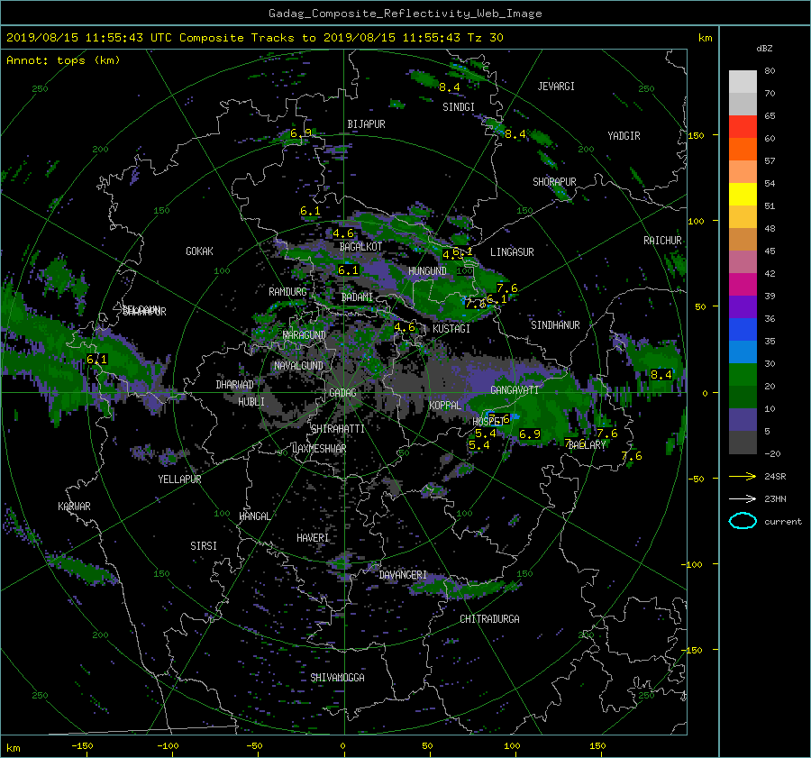Click the white 23MN arrow legend icon
This screenshot has height=758, width=811.
coord(743,498)
